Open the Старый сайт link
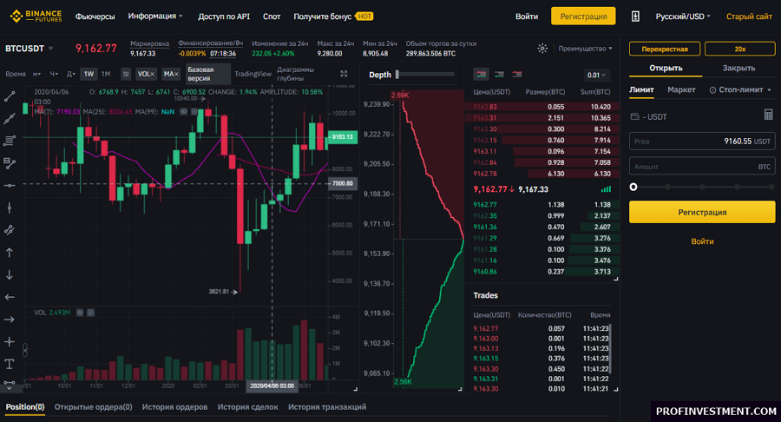 (749, 16)
